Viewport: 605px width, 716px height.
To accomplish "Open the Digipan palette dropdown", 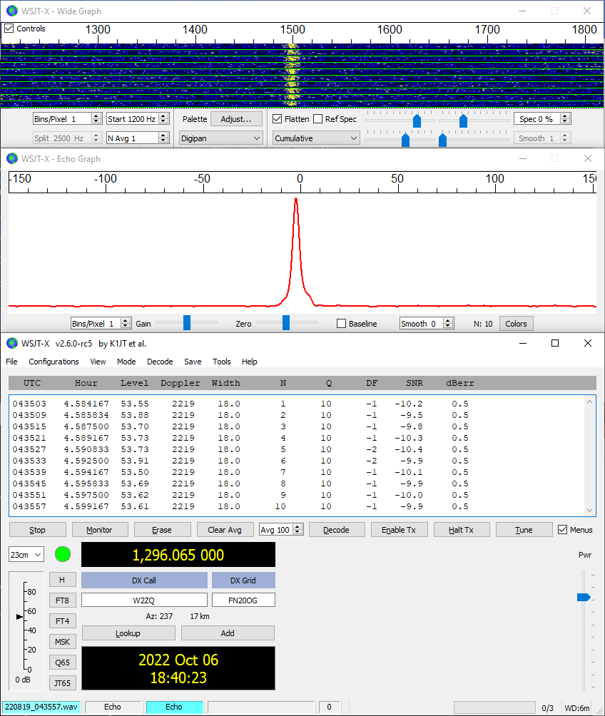I will [x=220, y=138].
